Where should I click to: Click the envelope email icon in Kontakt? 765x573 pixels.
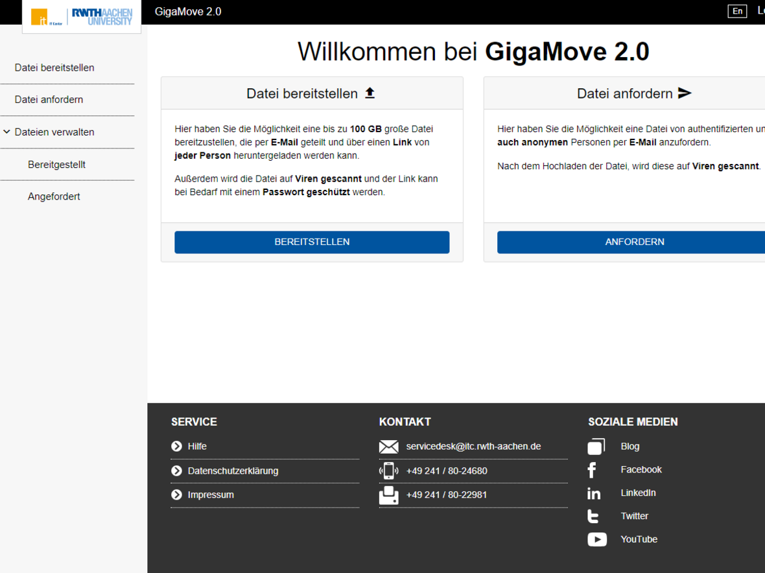point(388,447)
